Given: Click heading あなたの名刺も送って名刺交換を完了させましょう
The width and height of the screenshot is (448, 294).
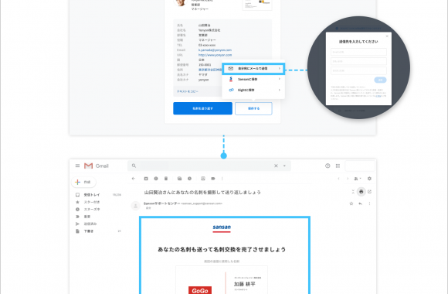Looking at the screenshot, I should 222,250.
